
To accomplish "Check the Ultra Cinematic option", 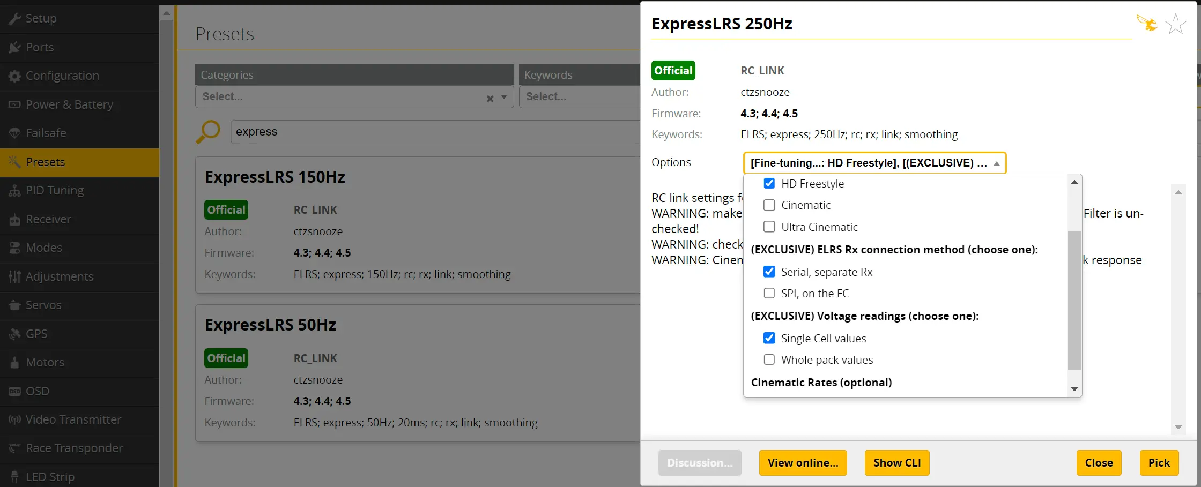I will 769,227.
